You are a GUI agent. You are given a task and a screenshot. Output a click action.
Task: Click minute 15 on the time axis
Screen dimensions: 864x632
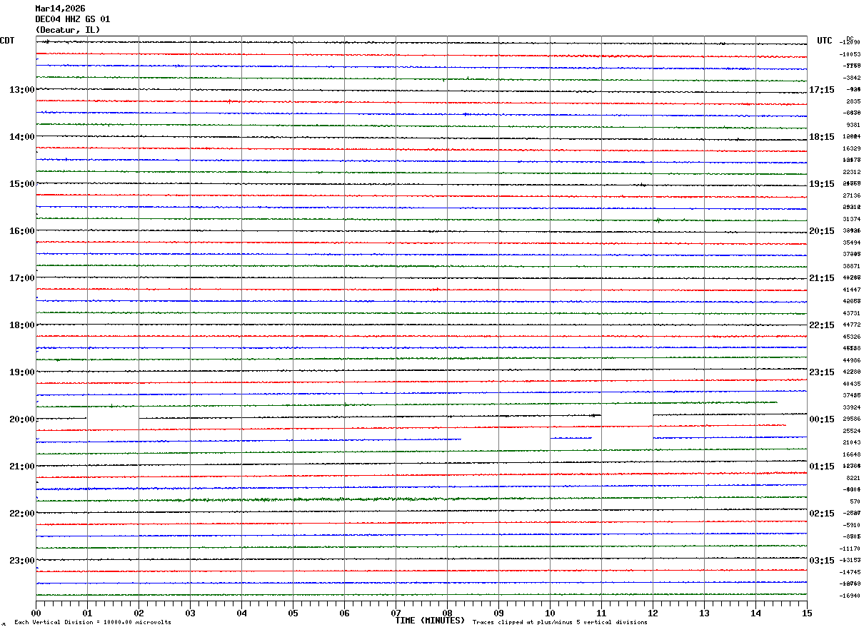coord(807,612)
